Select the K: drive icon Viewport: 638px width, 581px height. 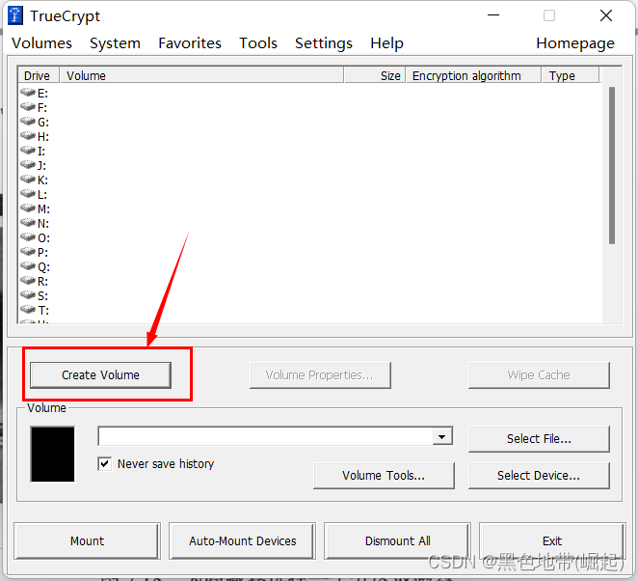[28, 180]
